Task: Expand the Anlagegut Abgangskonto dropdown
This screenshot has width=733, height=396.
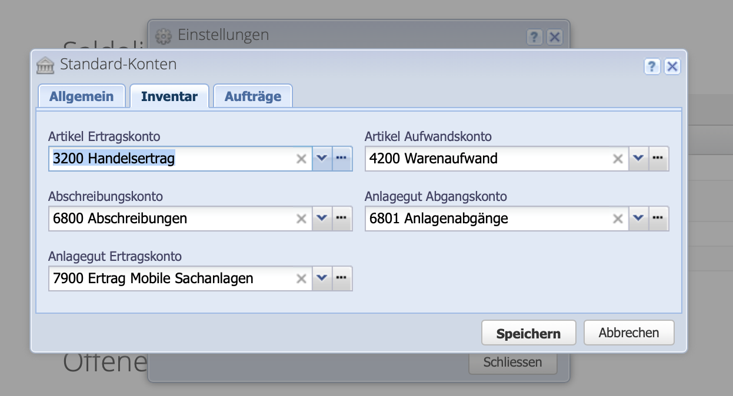Action: click(x=639, y=219)
